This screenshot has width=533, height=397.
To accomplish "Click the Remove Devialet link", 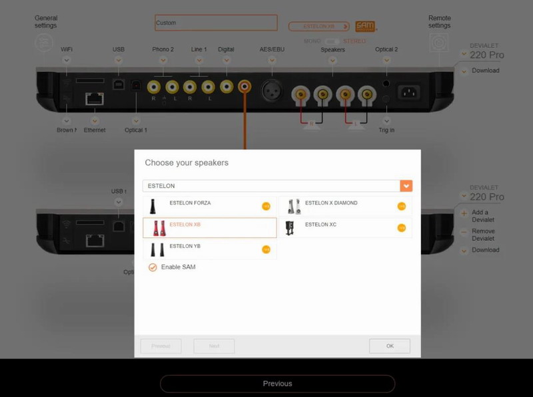I will click(x=483, y=235).
